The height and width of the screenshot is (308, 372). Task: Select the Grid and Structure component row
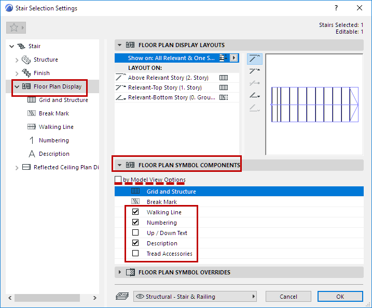click(239, 192)
